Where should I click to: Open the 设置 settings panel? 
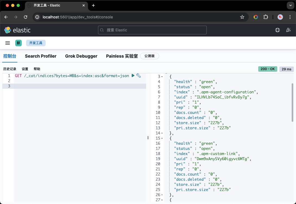[x=25, y=69]
